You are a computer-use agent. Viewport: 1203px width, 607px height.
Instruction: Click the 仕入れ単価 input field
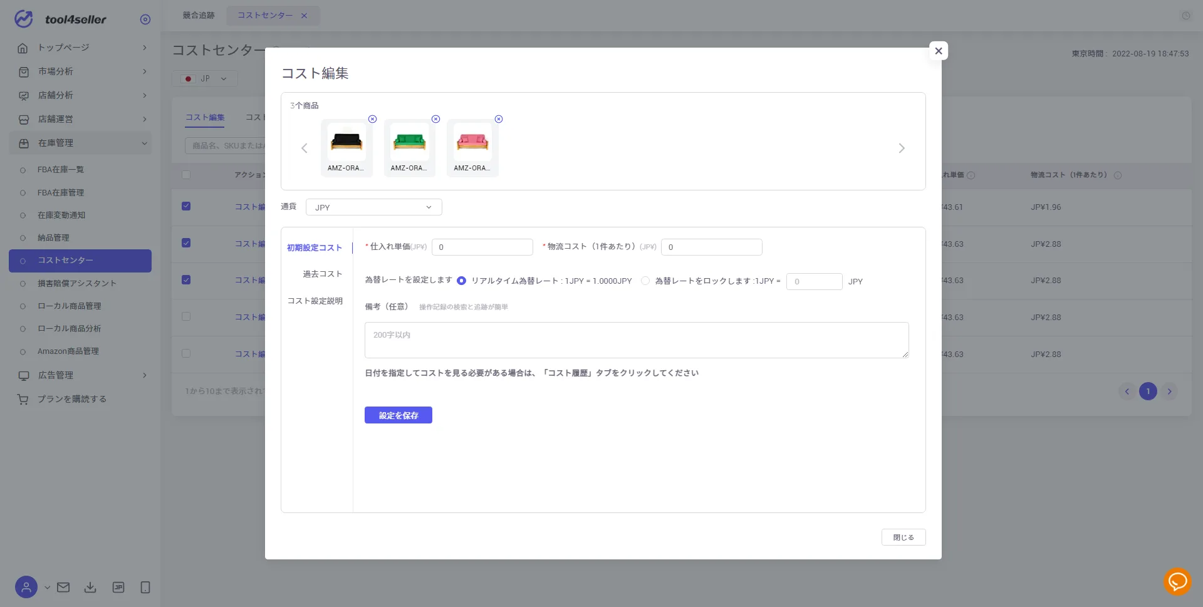click(x=482, y=247)
